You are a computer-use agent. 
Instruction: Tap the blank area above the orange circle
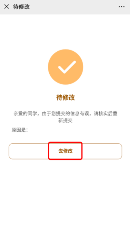pos(65,31)
